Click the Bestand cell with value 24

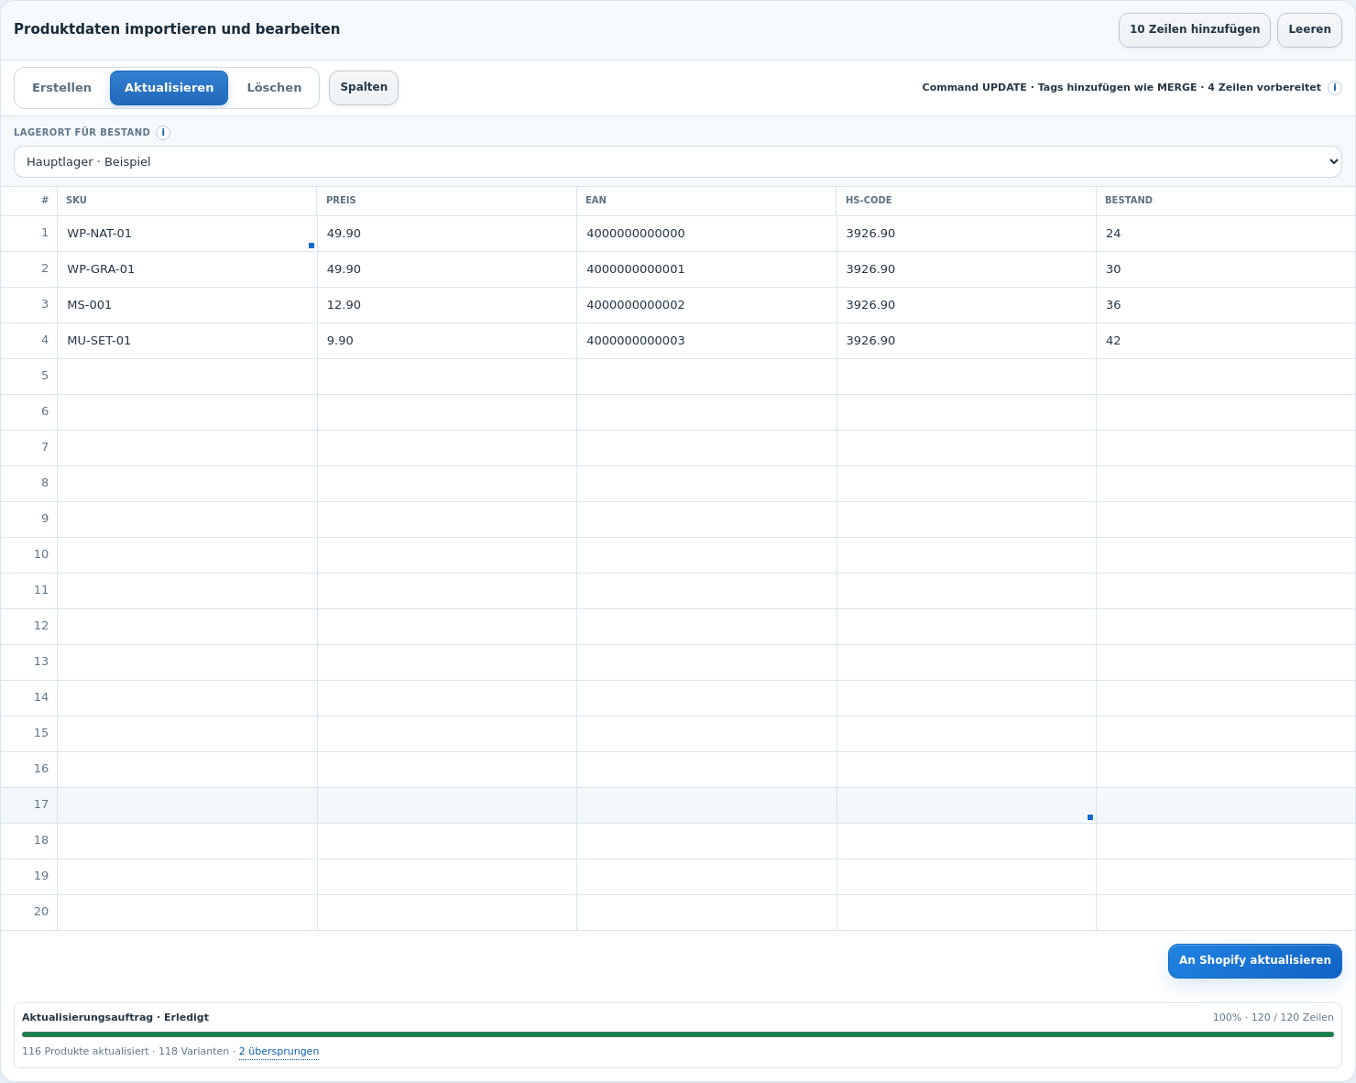pyautogui.click(x=1226, y=234)
